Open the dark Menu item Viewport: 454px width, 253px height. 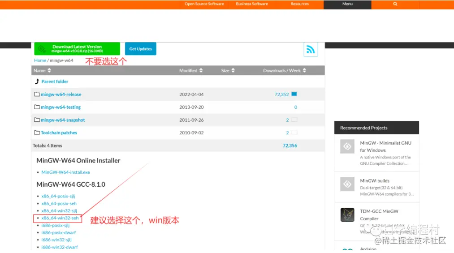(347, 4)
